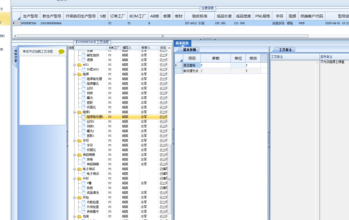Collapse the 主要信息 section
Viewport: 349px width, 220px height.
[x=207, y=8]
